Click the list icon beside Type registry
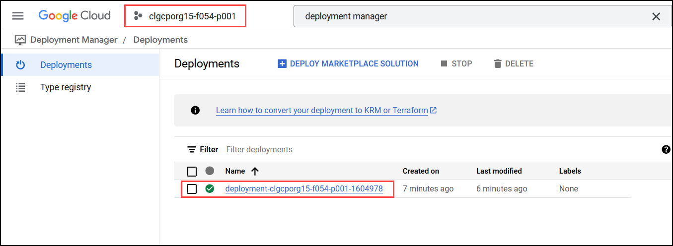 (x=20, y=87)
